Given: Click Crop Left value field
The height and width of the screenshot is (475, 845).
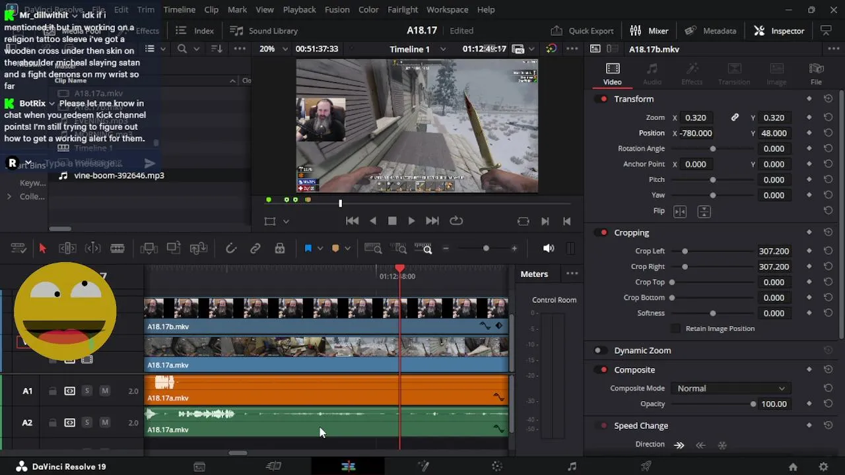Looking at the screenshot, I should coord(774,251).
